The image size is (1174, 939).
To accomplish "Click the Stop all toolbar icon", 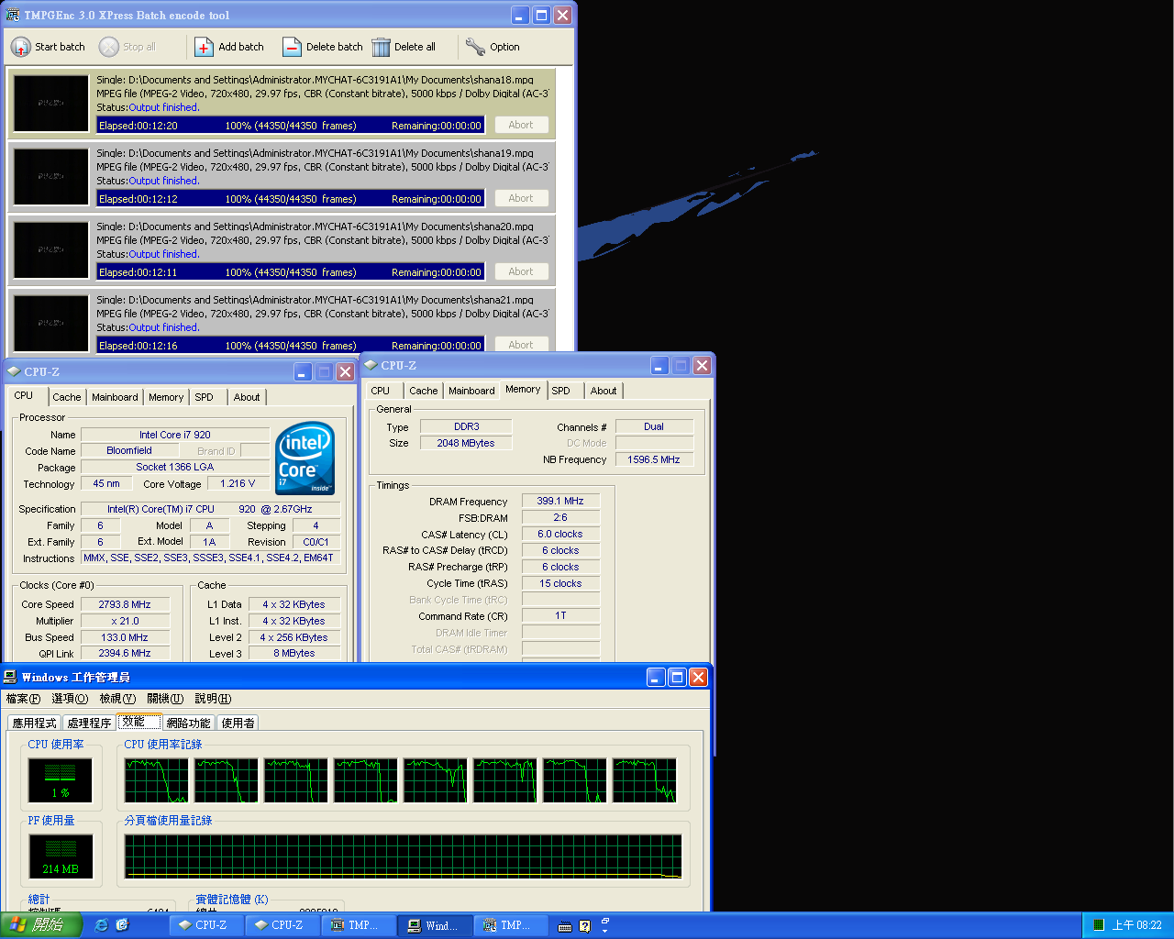I will [x=109, y=47].
